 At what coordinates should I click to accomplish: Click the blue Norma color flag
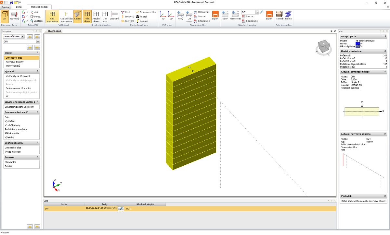(x=358, y=43)
